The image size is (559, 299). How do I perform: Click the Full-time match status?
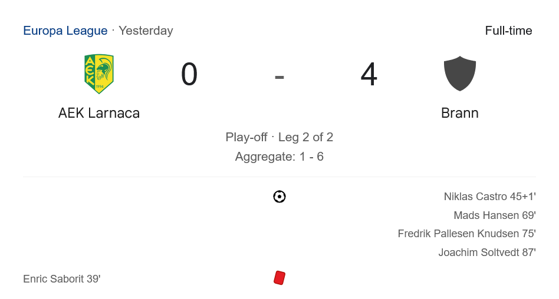coord(508,31)
